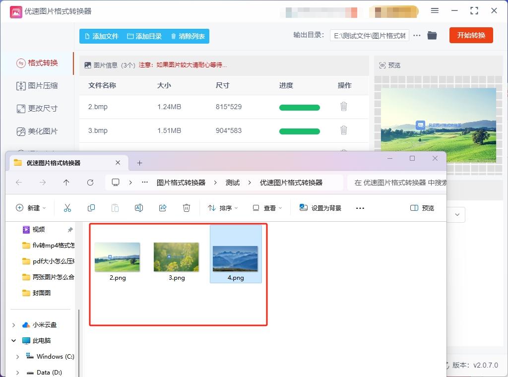Click the Cut icon in Explorer toolbar
This screenshot has width=508, height=377.
point(67,208)
